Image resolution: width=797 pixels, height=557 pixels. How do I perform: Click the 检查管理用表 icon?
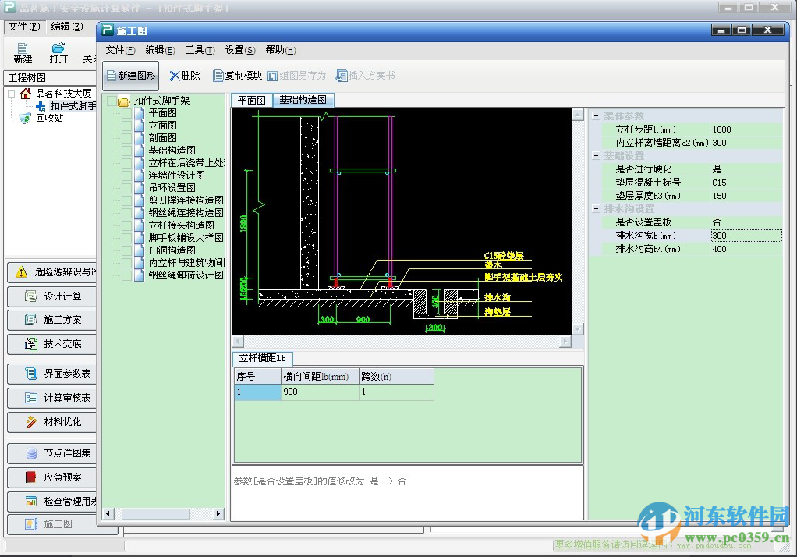point(31,501)
